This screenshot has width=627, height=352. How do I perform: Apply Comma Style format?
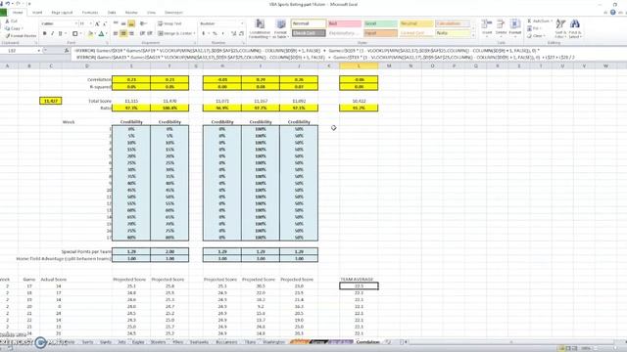coord(222,33)
